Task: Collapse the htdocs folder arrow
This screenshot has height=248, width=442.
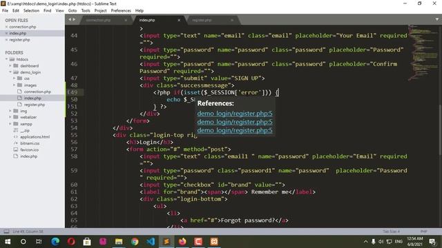Action: (6, 59)
